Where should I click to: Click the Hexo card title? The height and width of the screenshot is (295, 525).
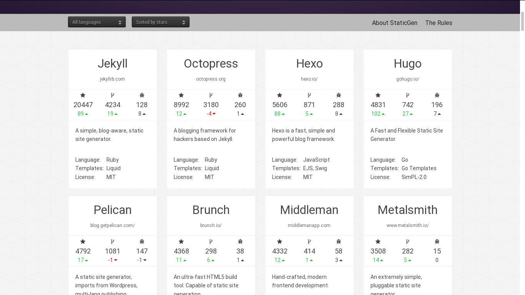click(x=309, y=63)
